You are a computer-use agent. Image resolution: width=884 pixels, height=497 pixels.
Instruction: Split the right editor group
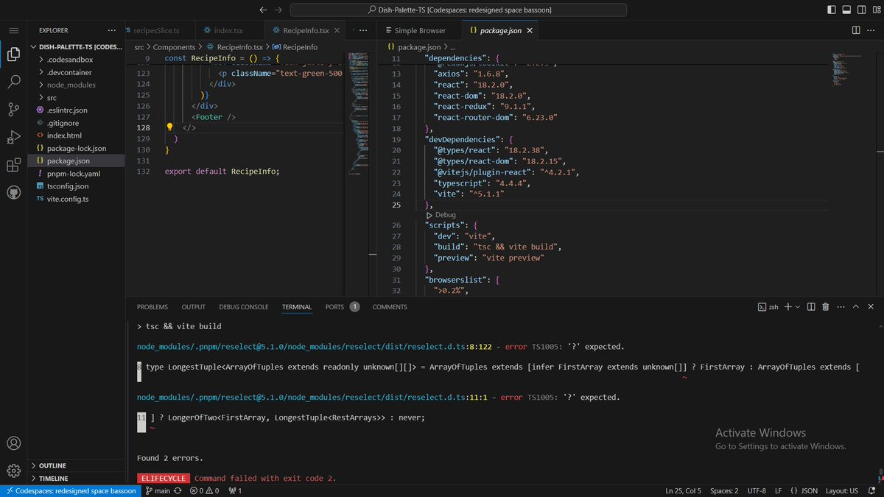pyautogui.click(x=856, y=31)
